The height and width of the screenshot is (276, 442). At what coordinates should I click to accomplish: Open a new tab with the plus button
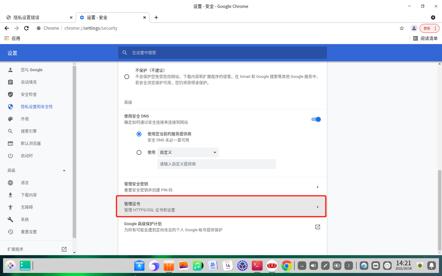point(156,17)
